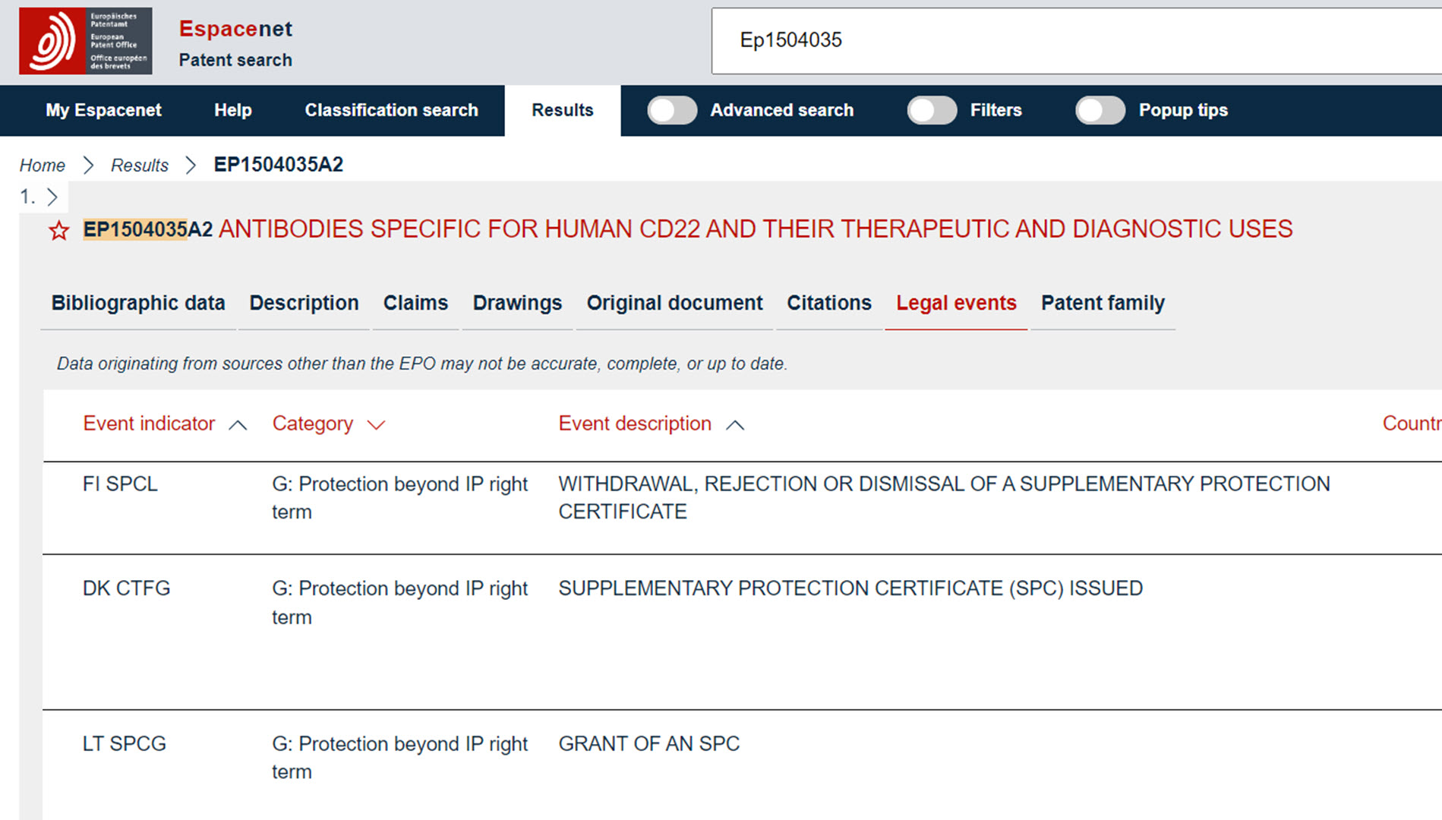The height and width of the screenshot is (820, 1442).
Task: Sort by Event indicator column arrow
Action: coord(238,425)
